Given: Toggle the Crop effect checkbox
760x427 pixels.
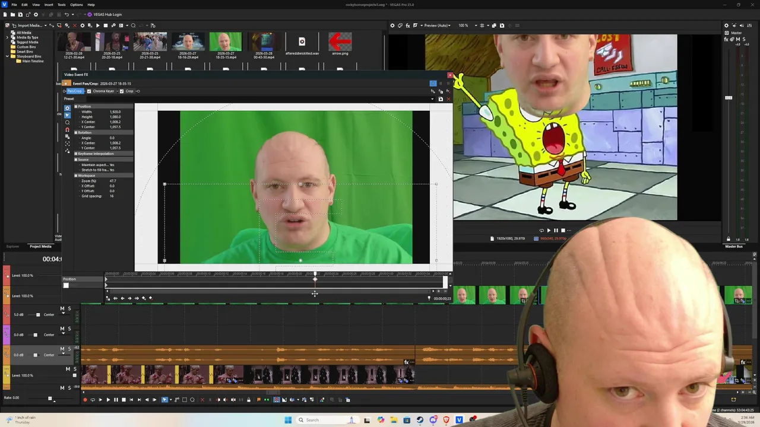Looking at the screenshot, I should point(122,91).
